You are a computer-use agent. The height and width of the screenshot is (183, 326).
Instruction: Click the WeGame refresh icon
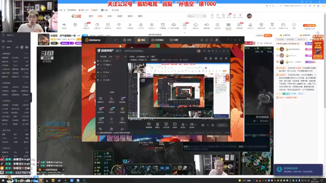pos(115,40)
